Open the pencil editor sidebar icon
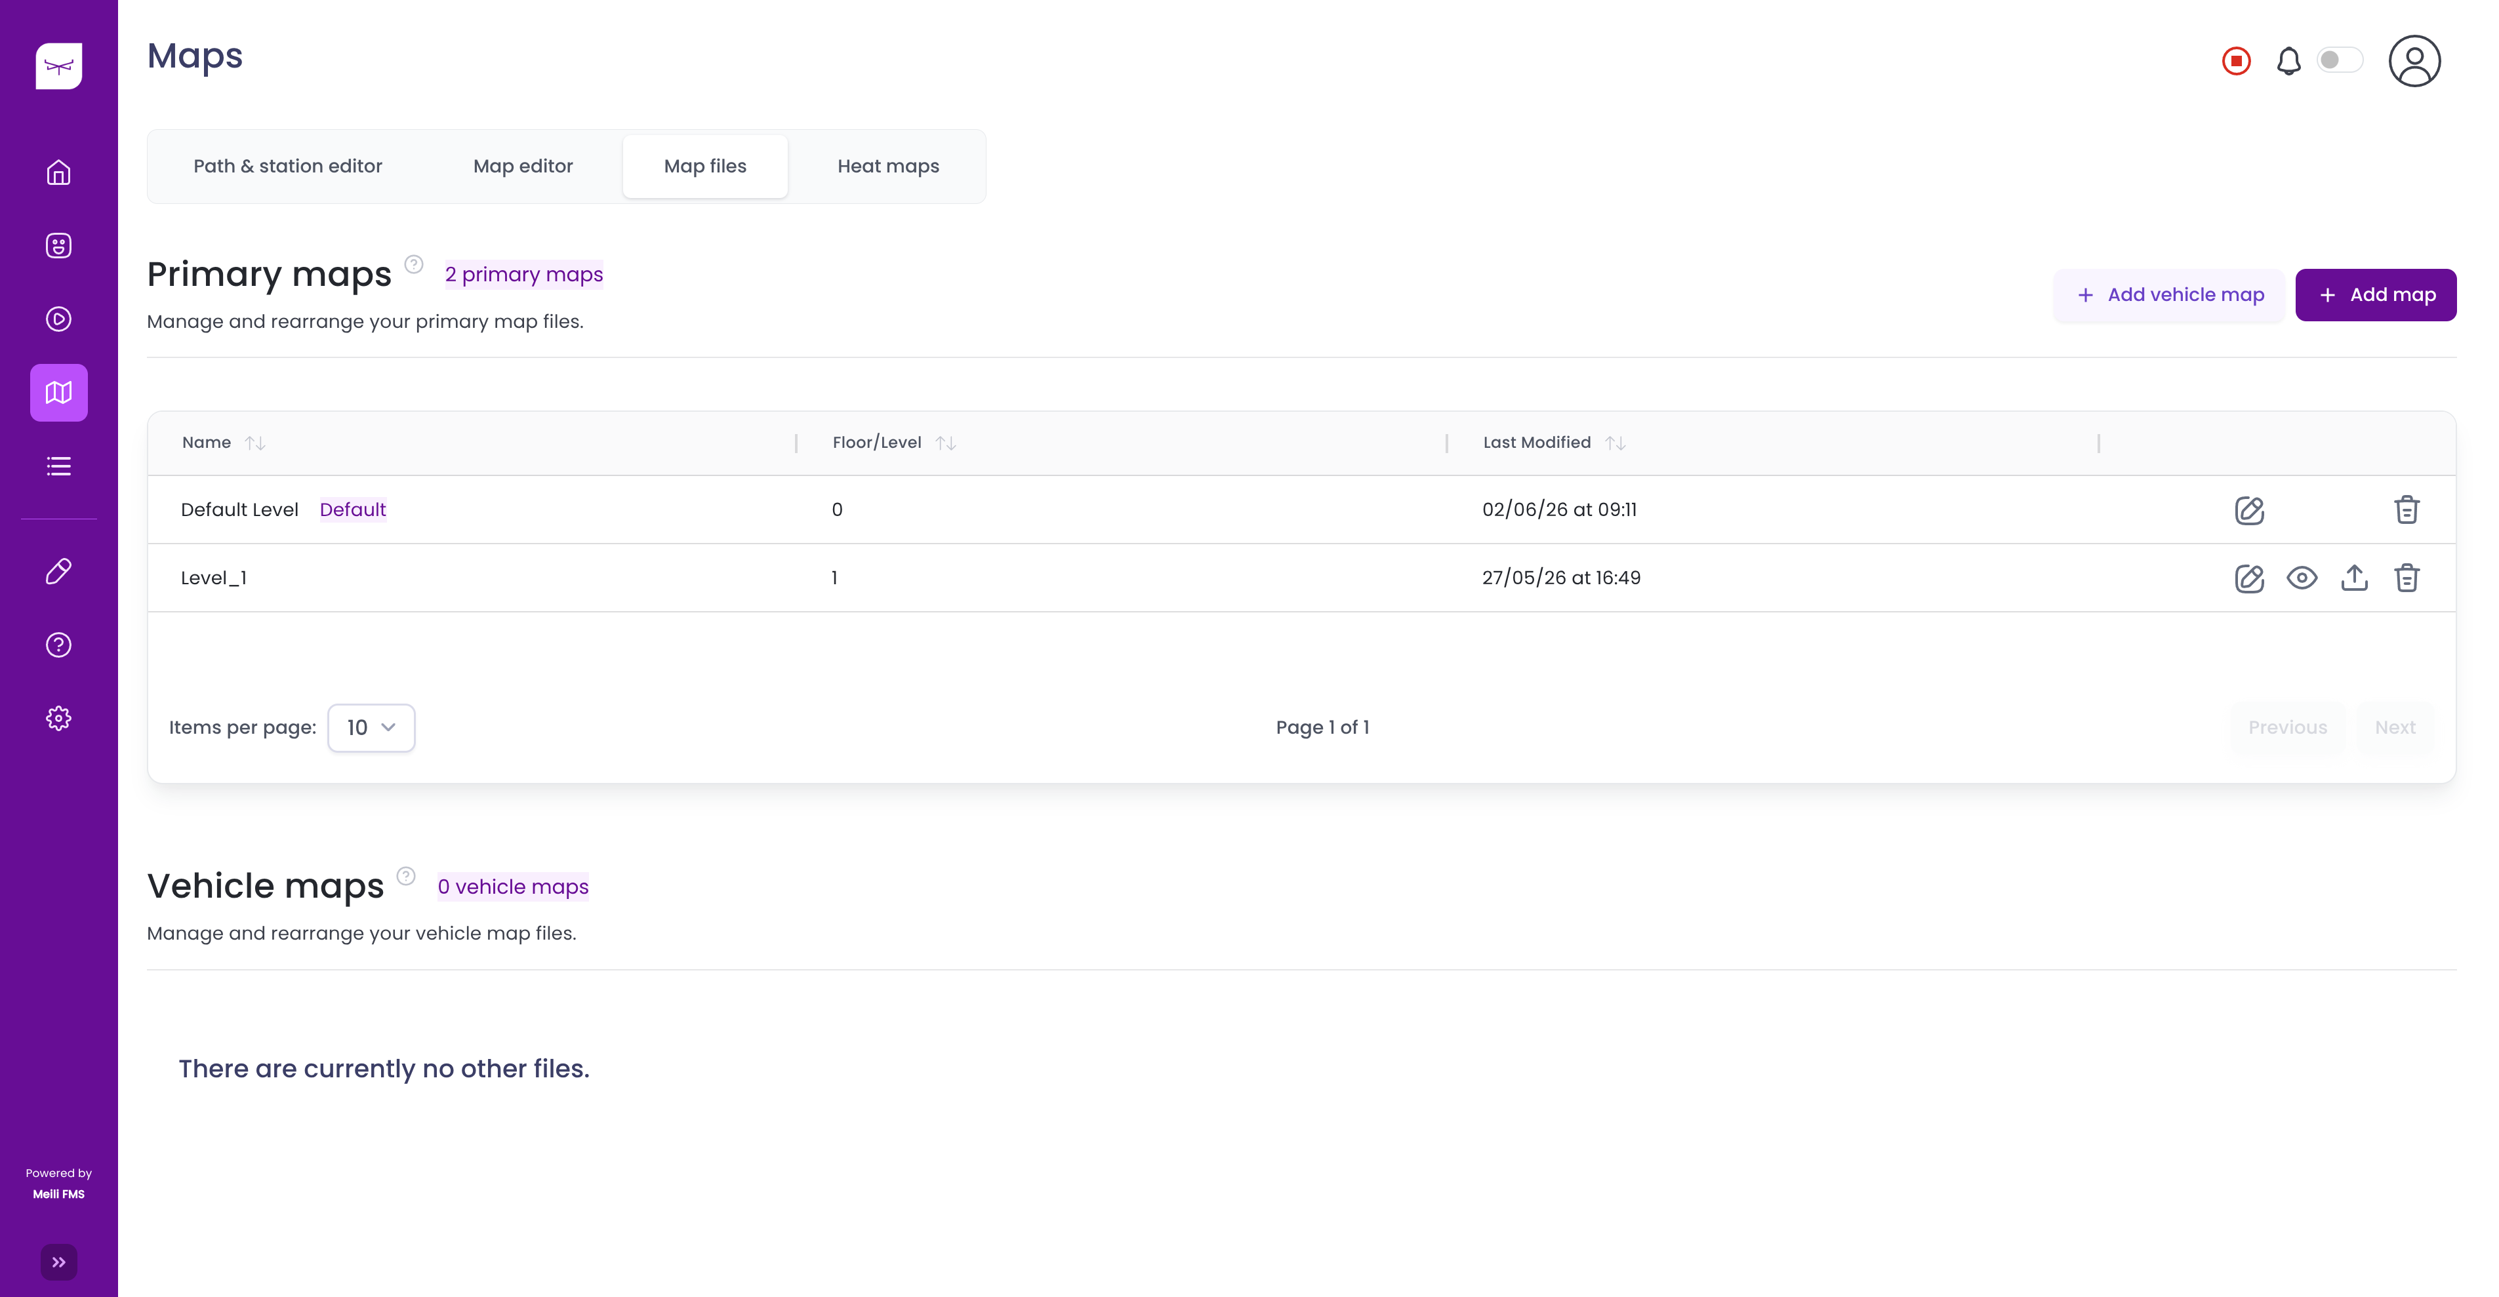Viewport: 2499px width, 1297px height. pos(58,571)
